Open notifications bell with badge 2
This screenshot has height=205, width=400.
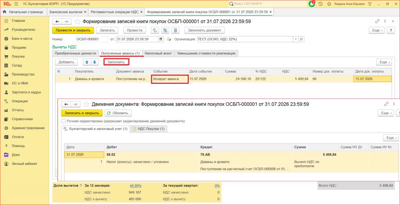[312, 4]
